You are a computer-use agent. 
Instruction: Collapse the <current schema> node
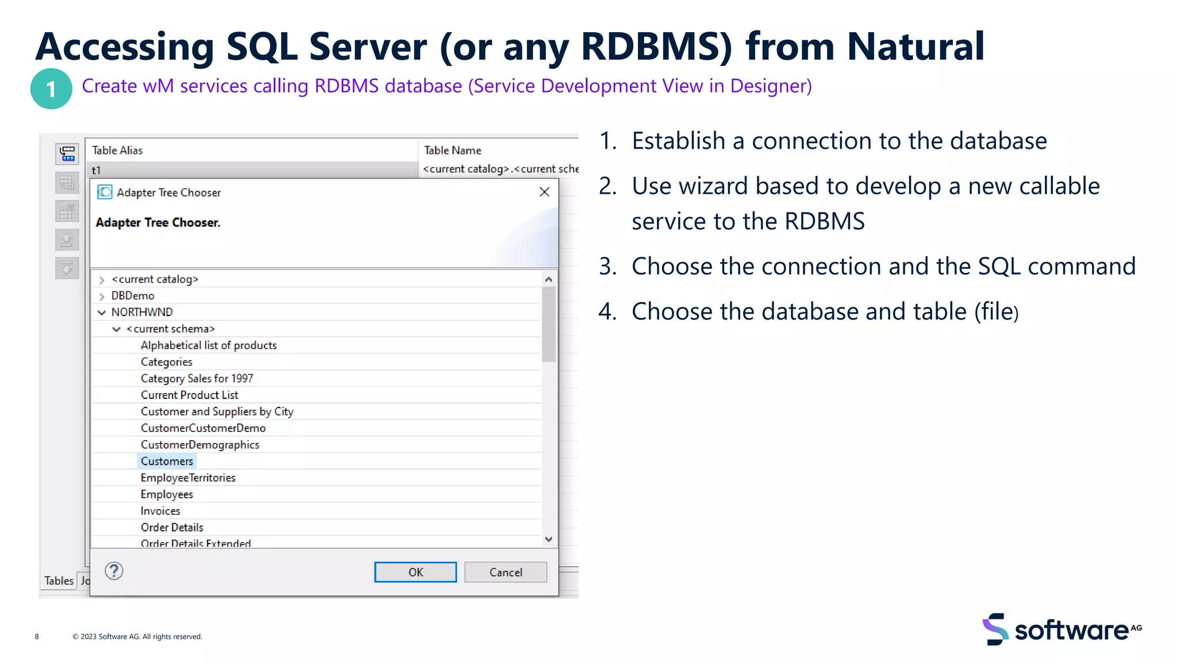click(117, 329)
